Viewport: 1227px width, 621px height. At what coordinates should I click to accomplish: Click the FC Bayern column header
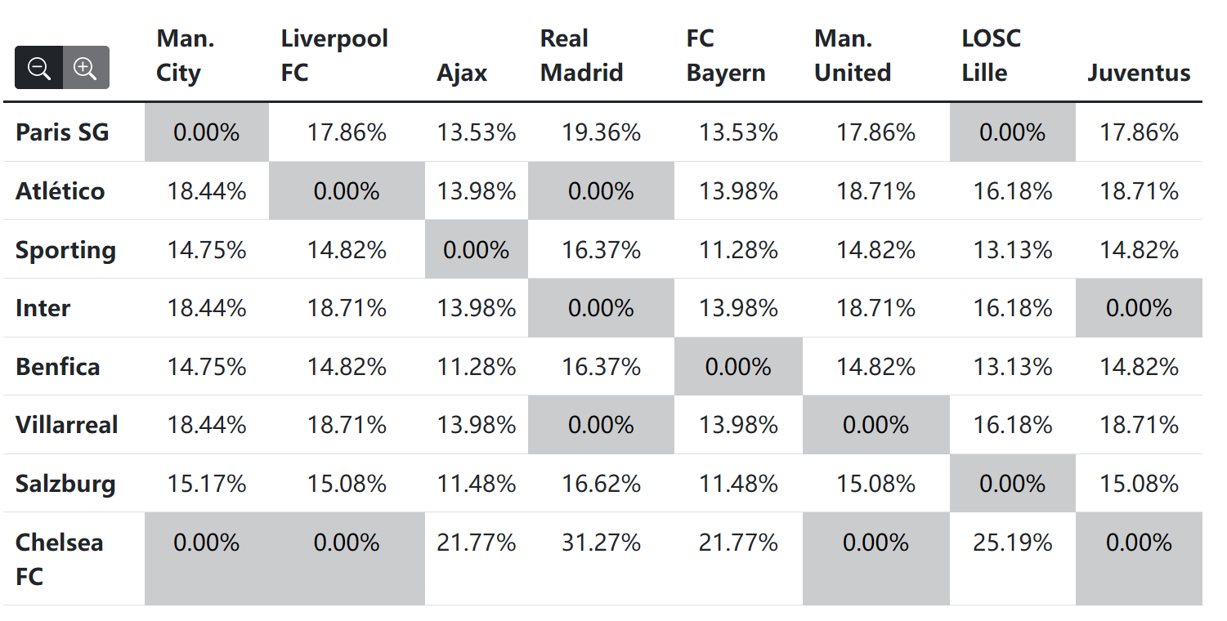pos(726,56)
